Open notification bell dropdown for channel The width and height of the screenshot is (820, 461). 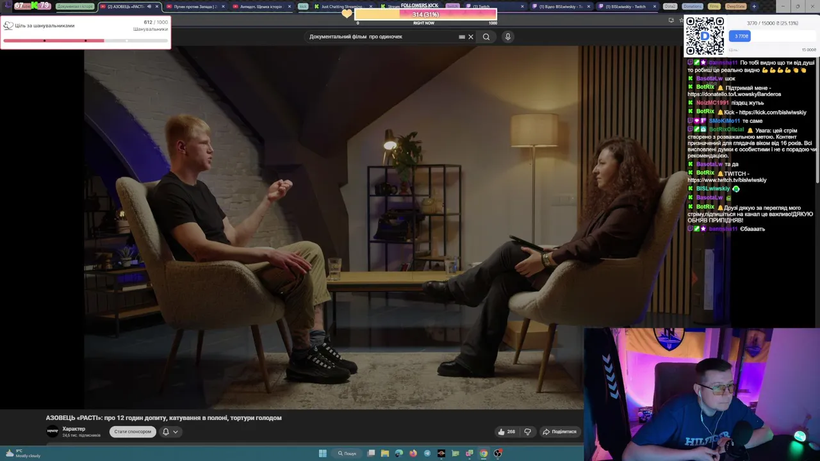click(x=170, y=432)
